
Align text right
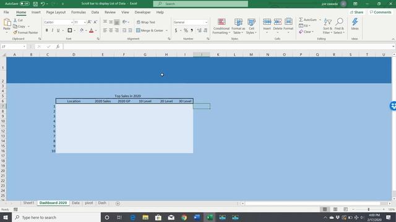[117, 30]
